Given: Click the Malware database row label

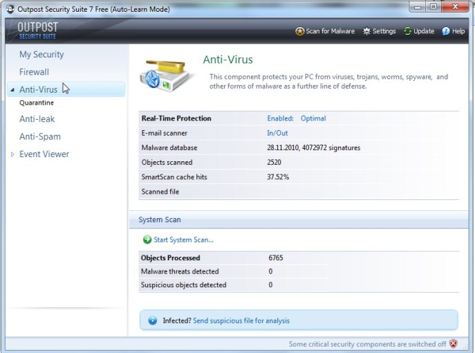Looking at the screenshot, I should pos(169,147).
